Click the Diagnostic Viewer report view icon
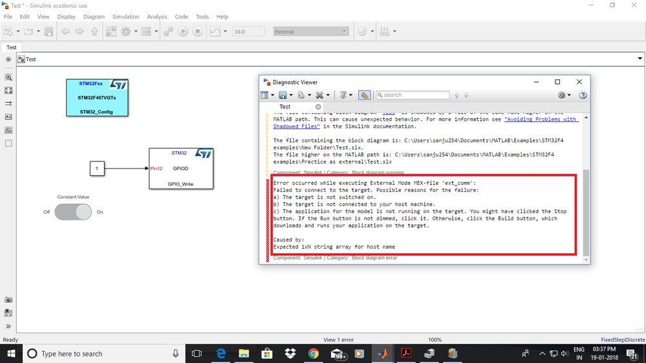Screen dimensions: 646x363 (x=264, y=95)
